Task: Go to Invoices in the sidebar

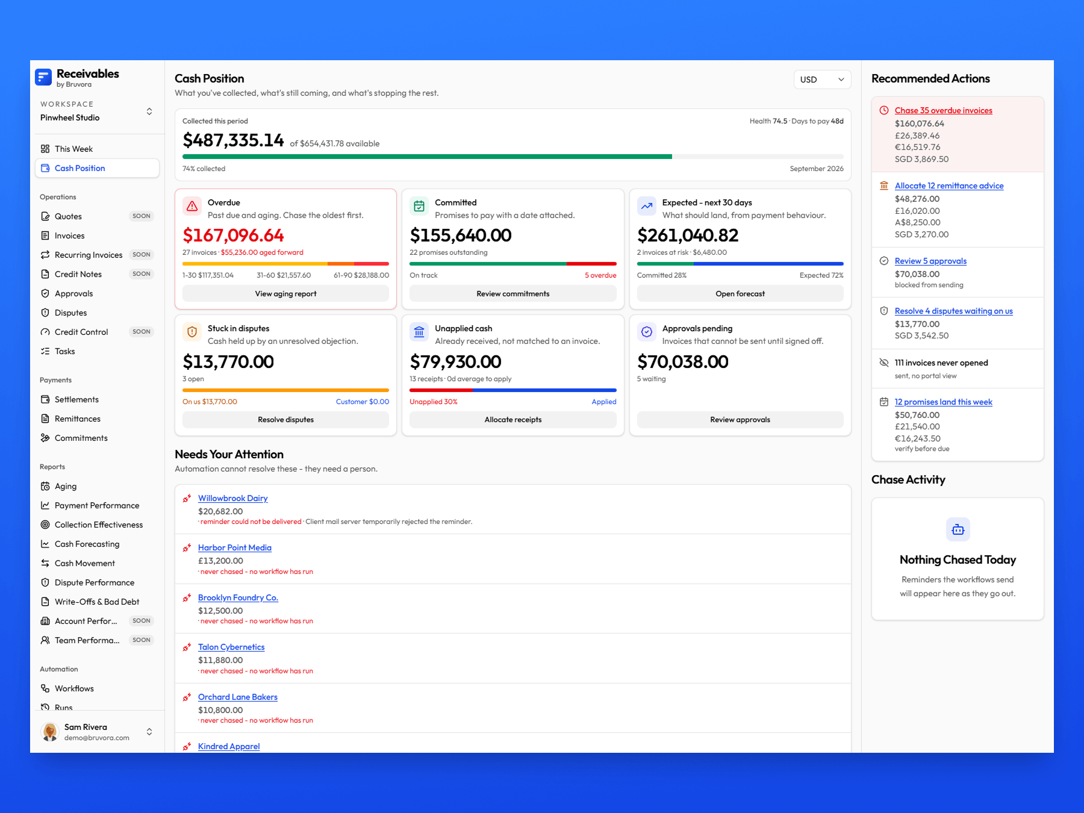Action: (97, 235)
